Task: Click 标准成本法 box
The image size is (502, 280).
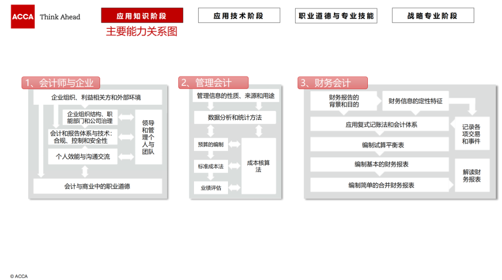Action: (211, 166)
